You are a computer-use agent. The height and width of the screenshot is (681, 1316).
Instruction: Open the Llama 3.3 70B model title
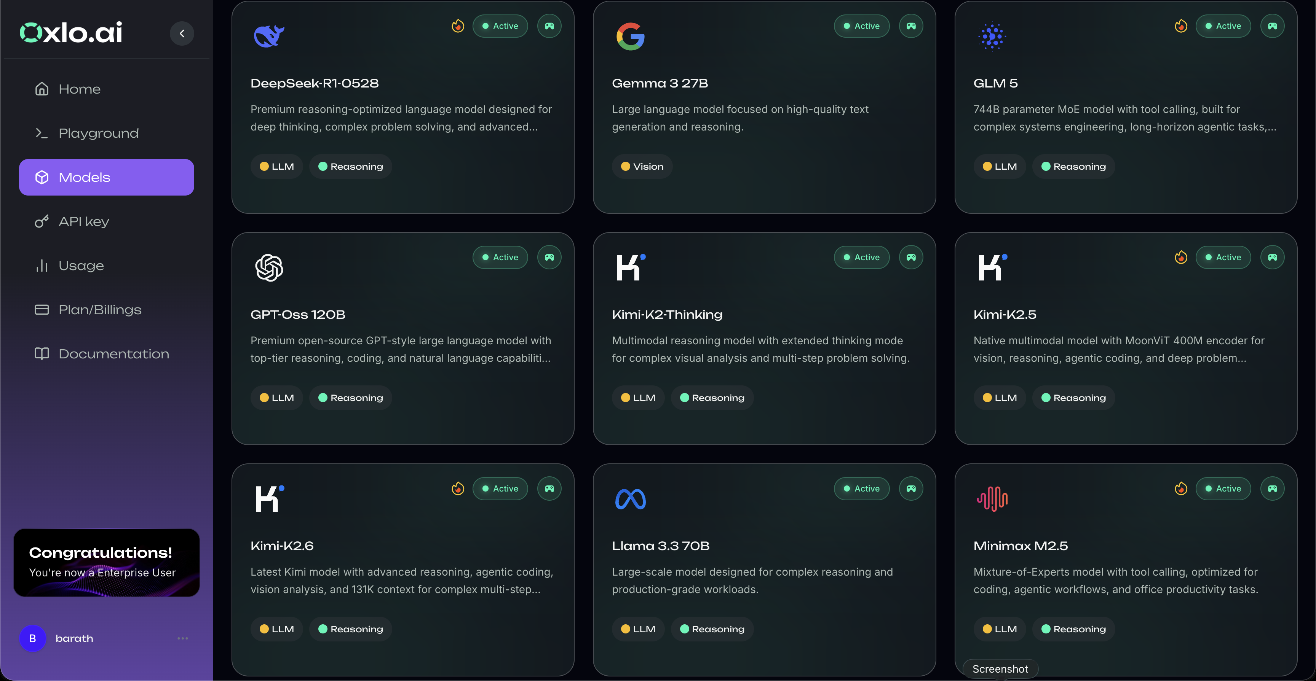point(661,546)
